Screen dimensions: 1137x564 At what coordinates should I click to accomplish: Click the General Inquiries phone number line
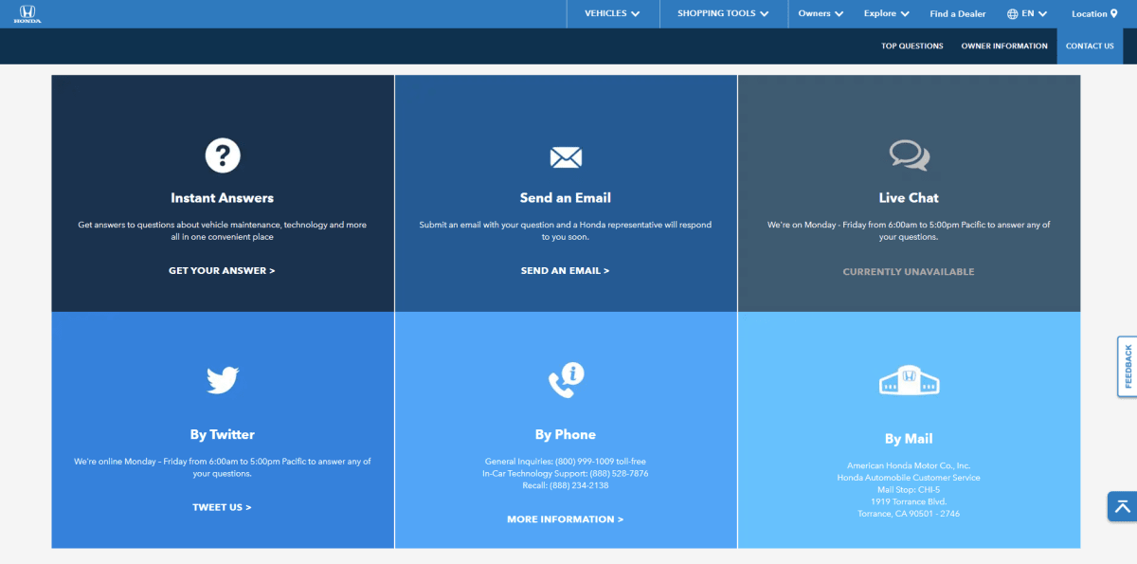[566, 462]
